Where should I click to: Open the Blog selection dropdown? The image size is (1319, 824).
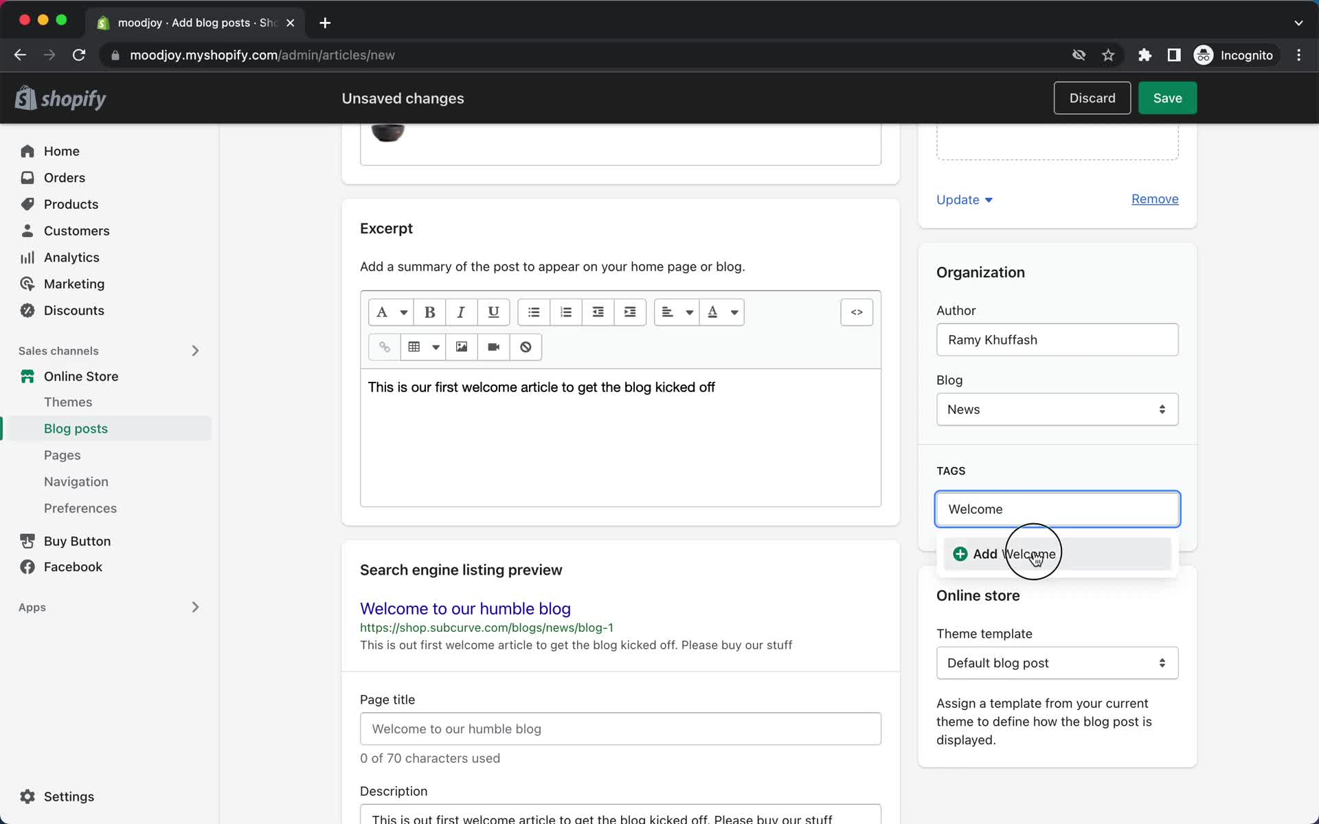coord(1057,409)
